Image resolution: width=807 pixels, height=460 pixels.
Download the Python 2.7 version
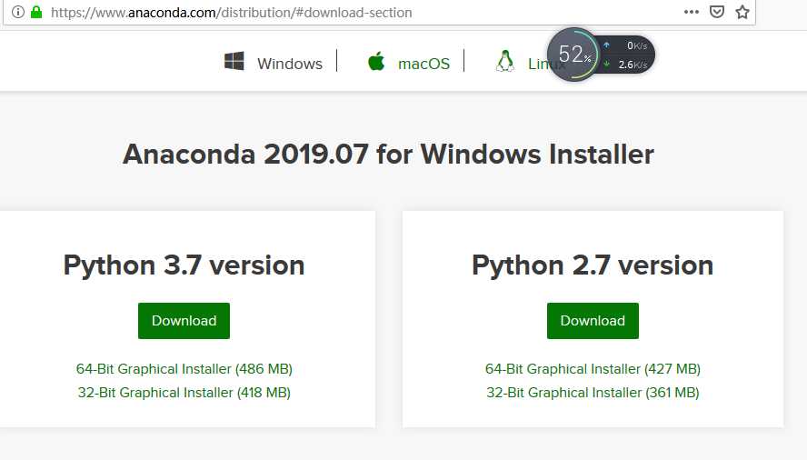click(x=593, y=321)
